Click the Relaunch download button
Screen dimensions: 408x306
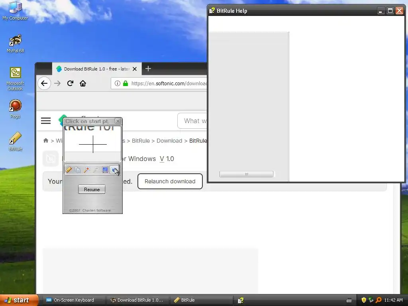coord(170,181)
